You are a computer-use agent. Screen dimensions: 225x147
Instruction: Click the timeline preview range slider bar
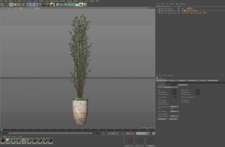50,133
